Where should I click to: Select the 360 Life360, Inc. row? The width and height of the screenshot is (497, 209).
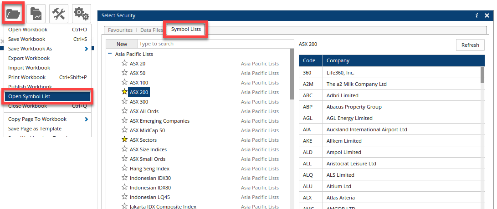tap(389, 73)
